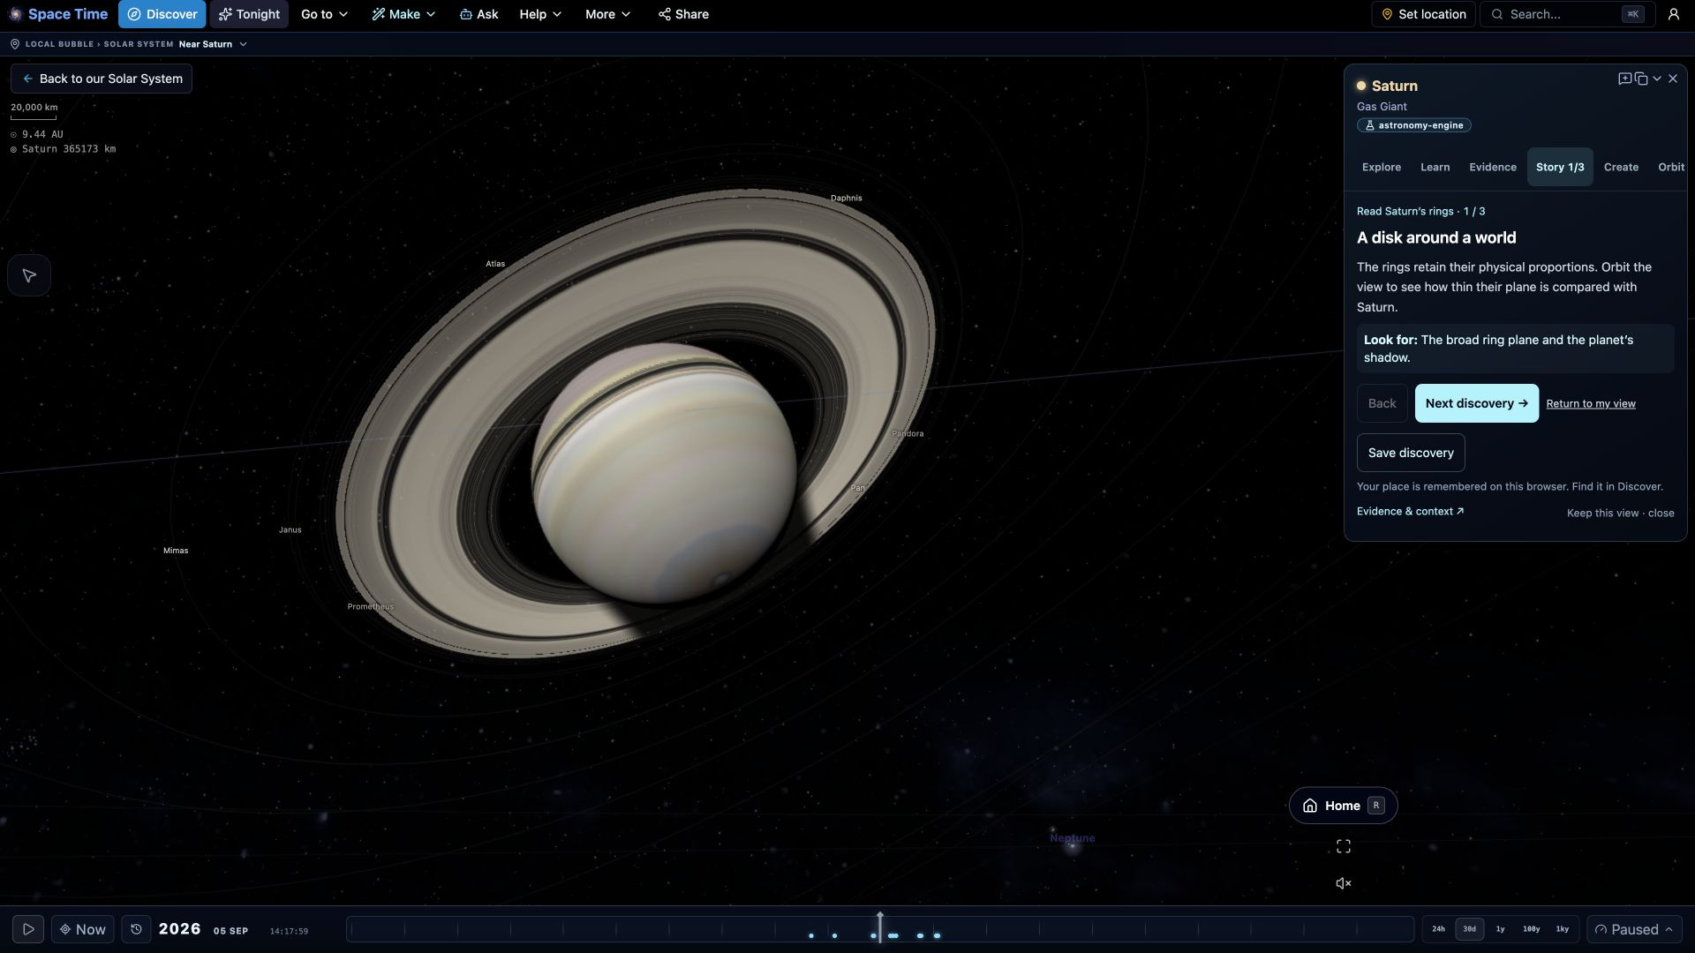Image resolution: width=1695 pixels, height=953 pixels.
Task: Select the 30d time range
Action: (x=1469, y=929)
